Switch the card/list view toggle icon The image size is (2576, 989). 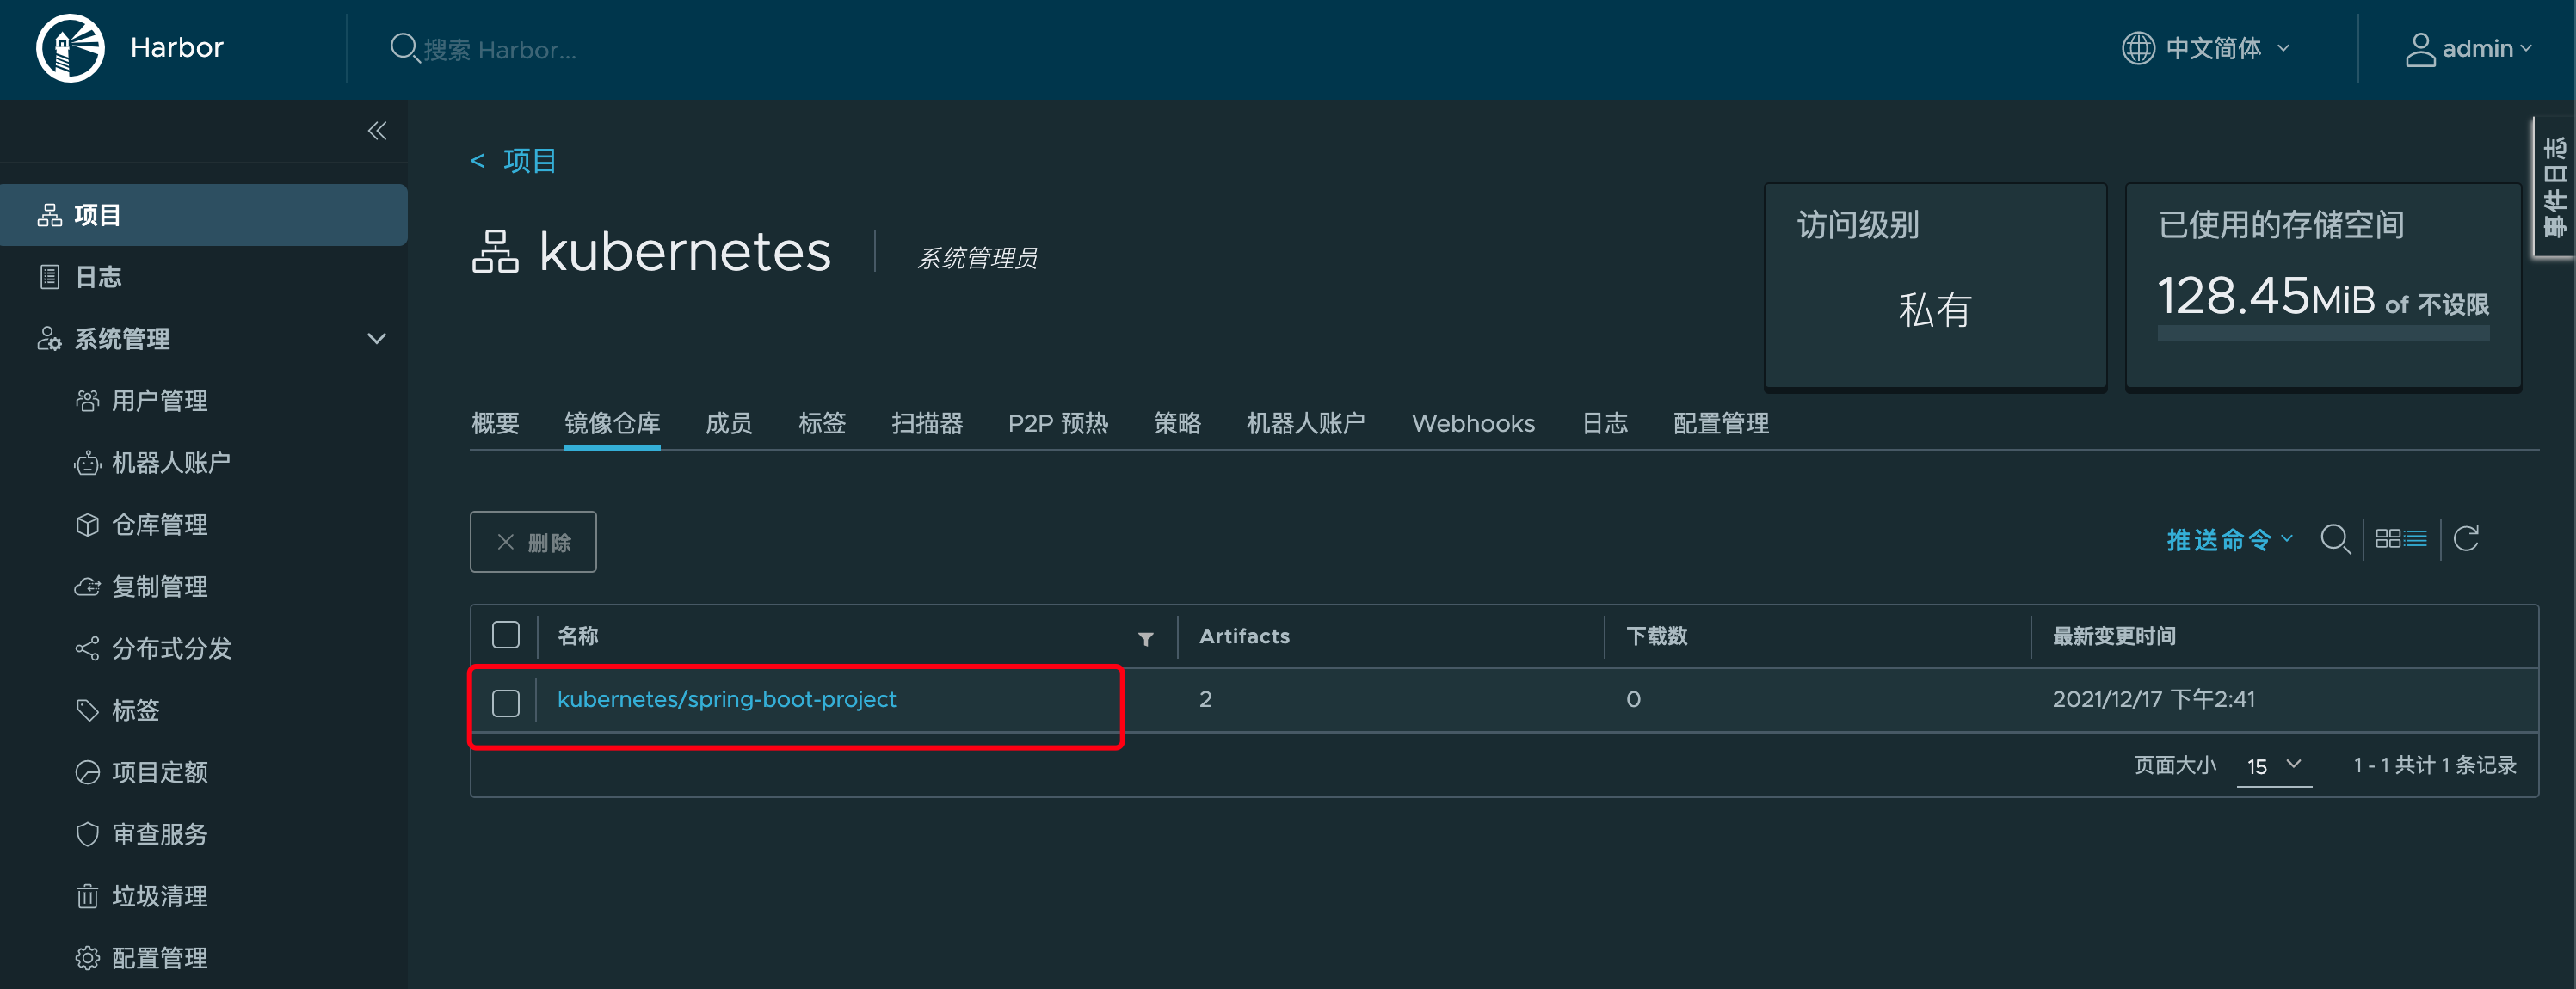[x=2401, y=540]
